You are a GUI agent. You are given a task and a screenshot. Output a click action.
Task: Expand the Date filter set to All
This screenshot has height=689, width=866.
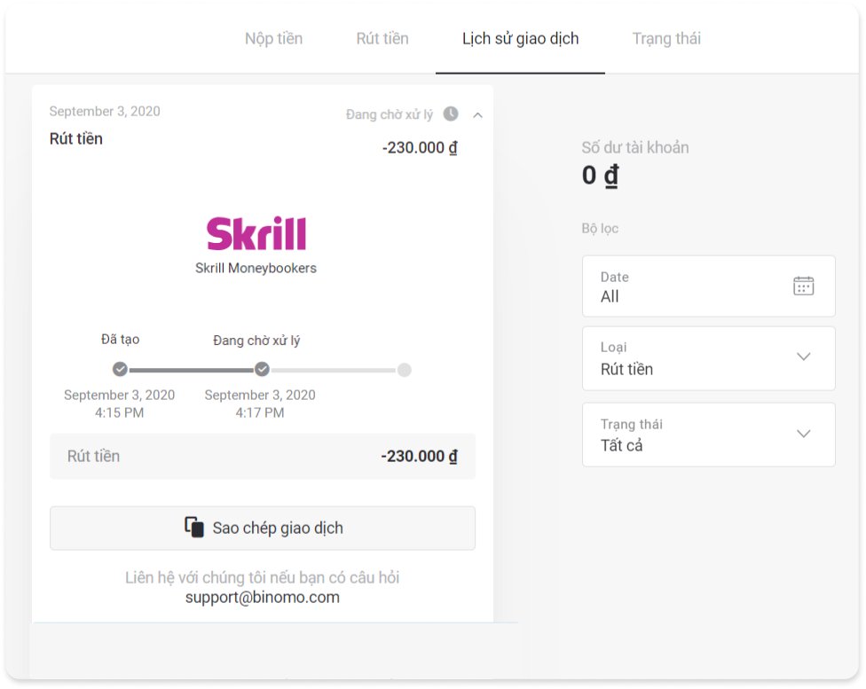pyautogui.click(x=708, y=286)
